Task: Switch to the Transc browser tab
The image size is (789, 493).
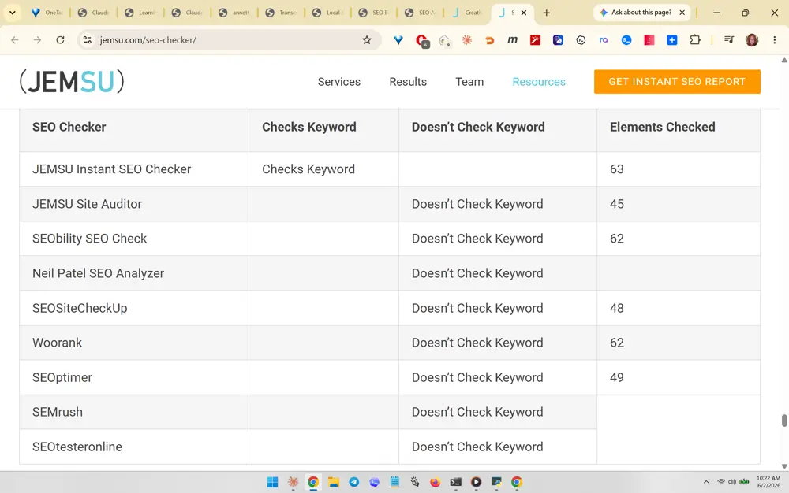Action: pos(280,13)
